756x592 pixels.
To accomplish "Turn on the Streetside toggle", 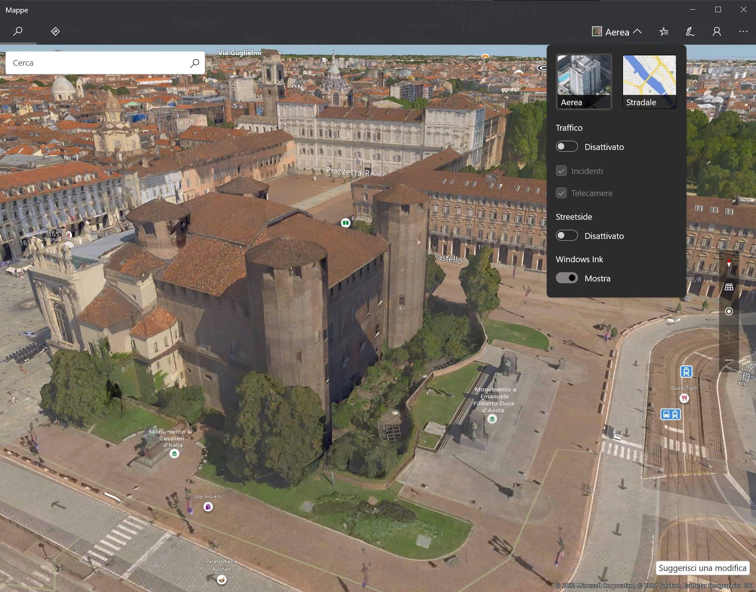I will (567, 236).
